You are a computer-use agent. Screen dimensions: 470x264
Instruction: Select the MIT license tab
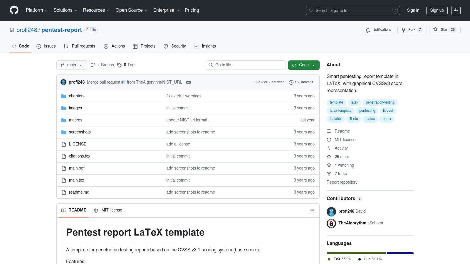(108, 210)
